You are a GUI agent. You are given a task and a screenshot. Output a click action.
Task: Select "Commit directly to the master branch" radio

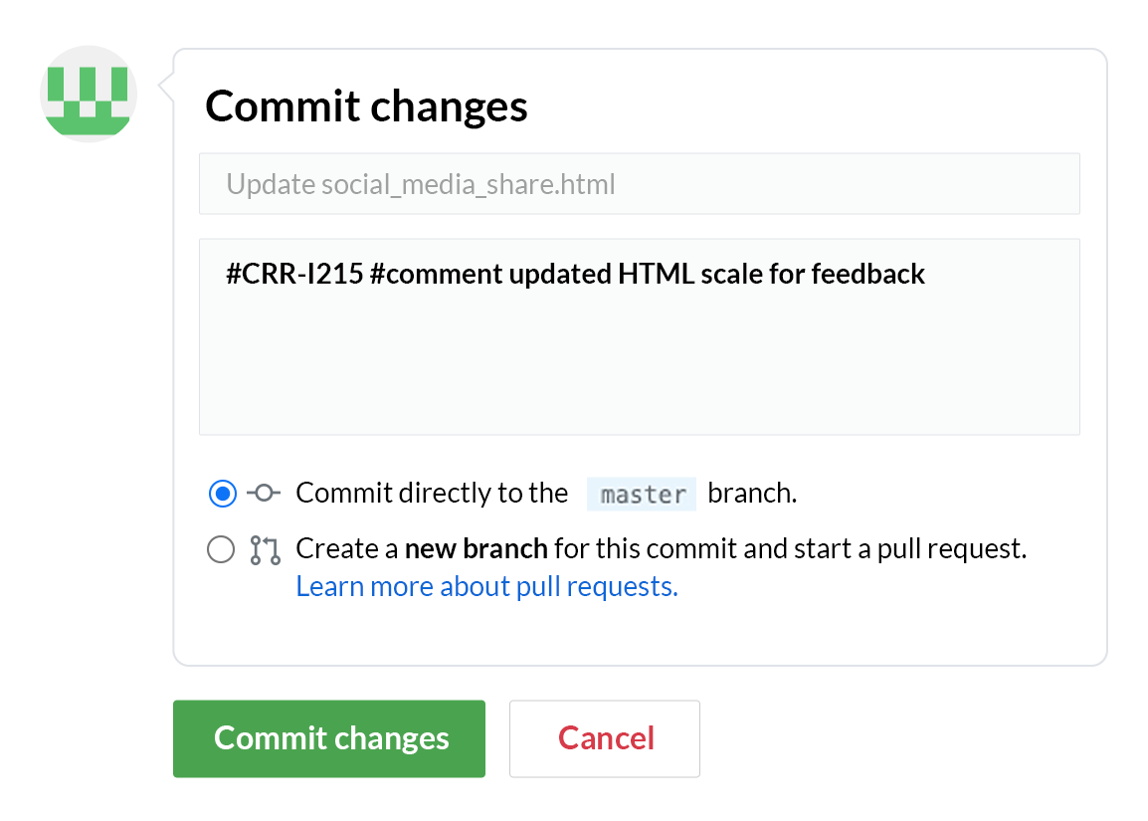tap(222, 493)
